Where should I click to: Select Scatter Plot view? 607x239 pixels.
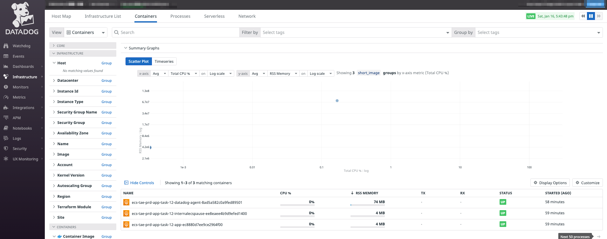tap(139, 61)
